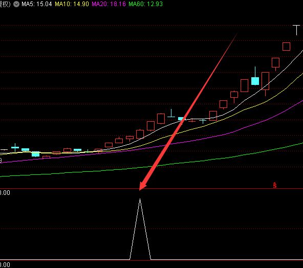303x268 pixels.
Task: Click the MA20: 18.16 magenta label
Action: 109,4
